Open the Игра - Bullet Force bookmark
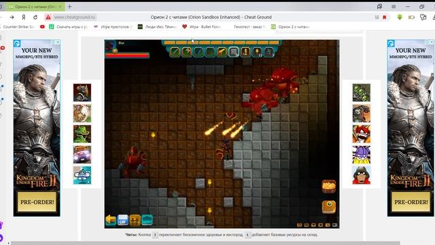 click(x=202, y=27)
